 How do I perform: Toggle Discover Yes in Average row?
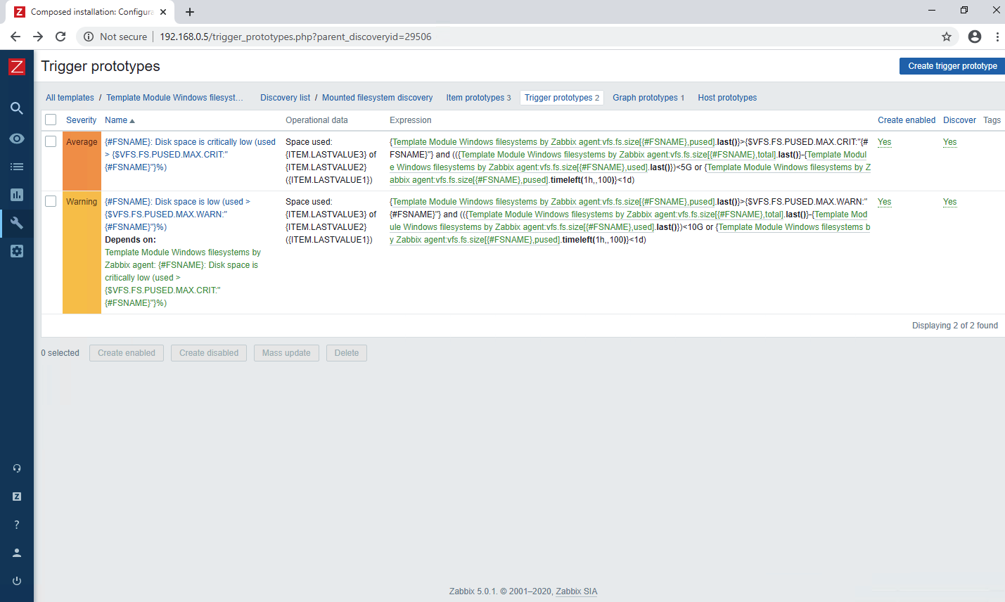(x=949, y=142)
